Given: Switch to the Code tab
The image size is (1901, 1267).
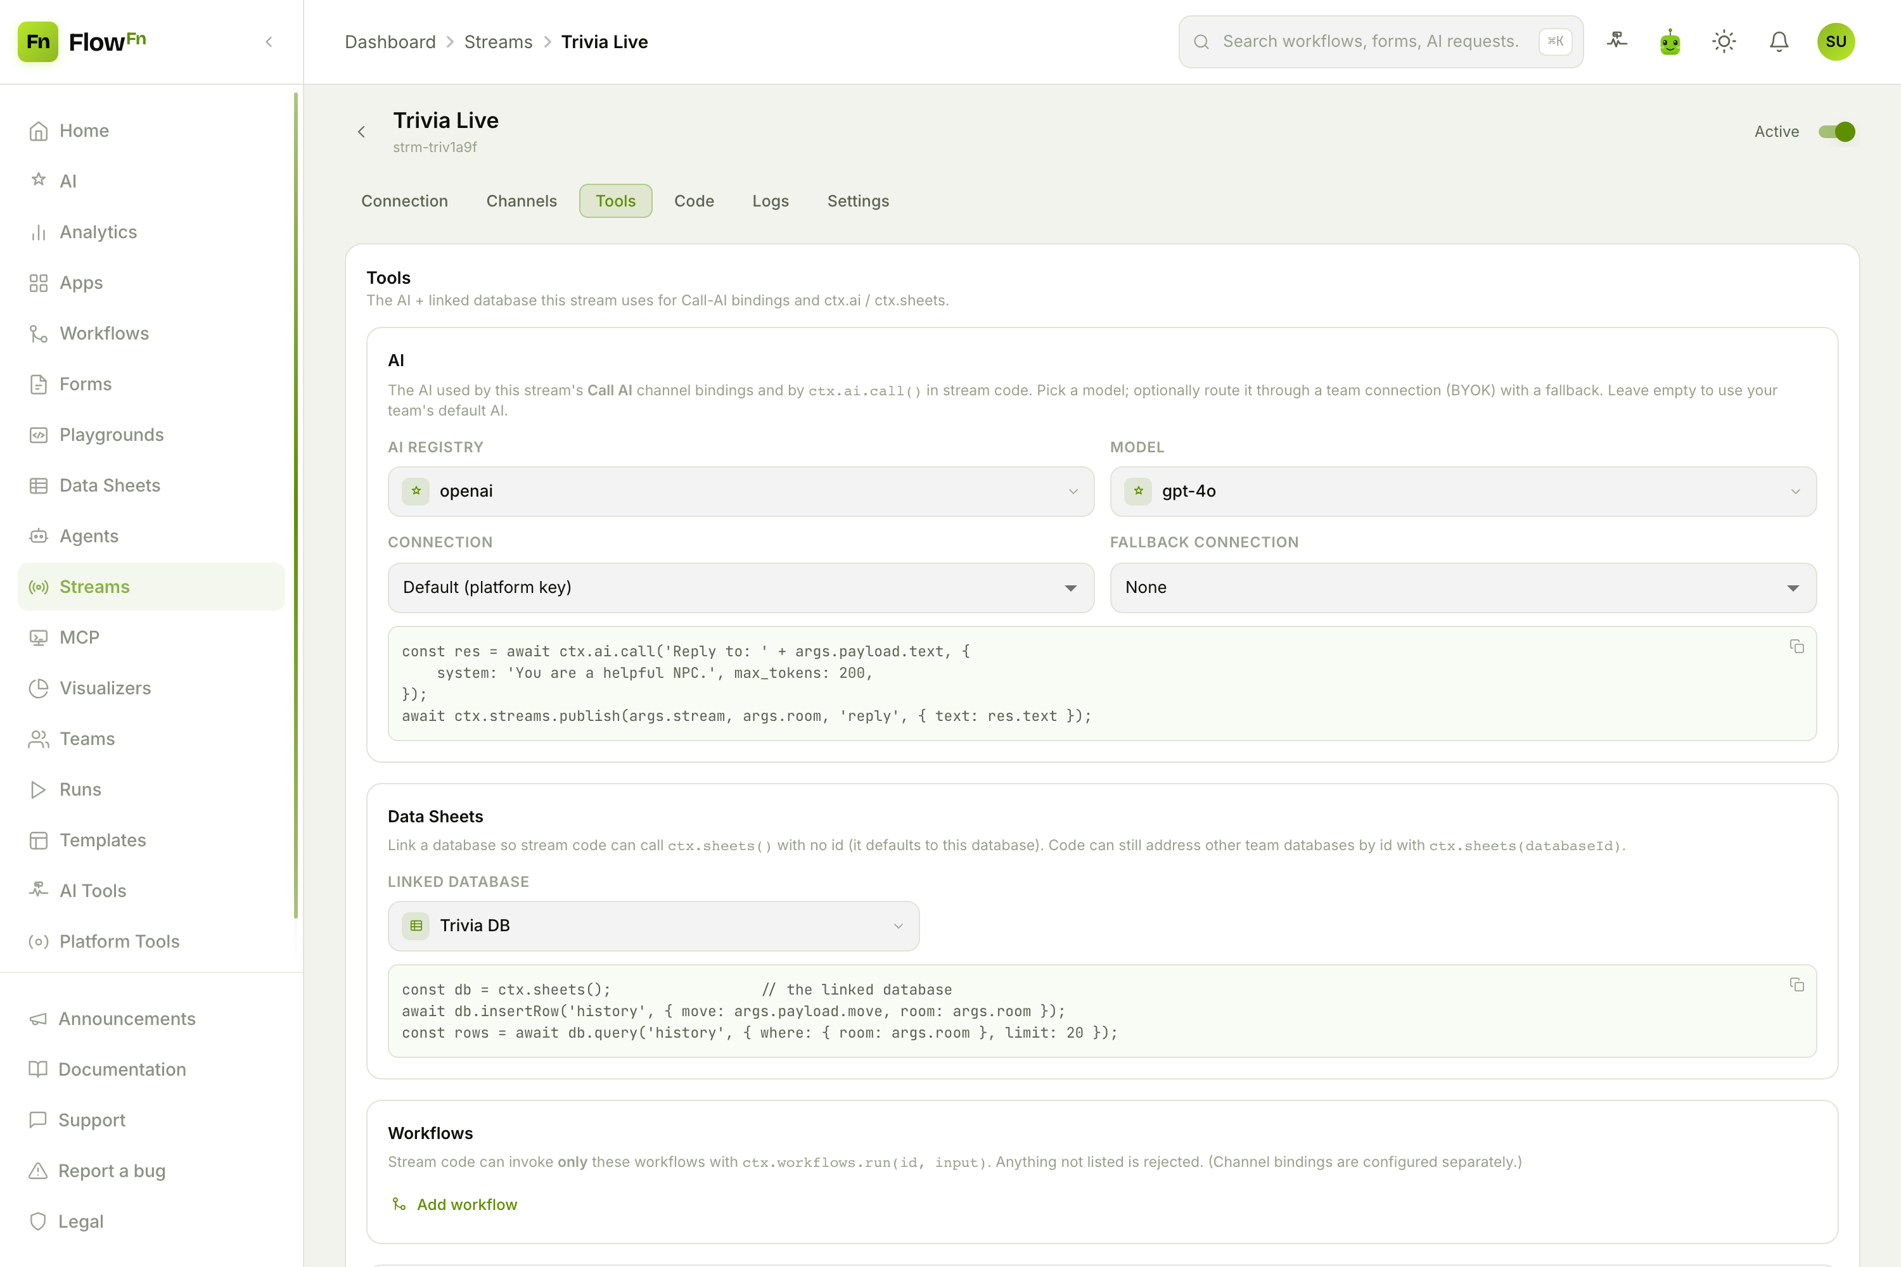Looking at the screenshot, I should [693, 201].
